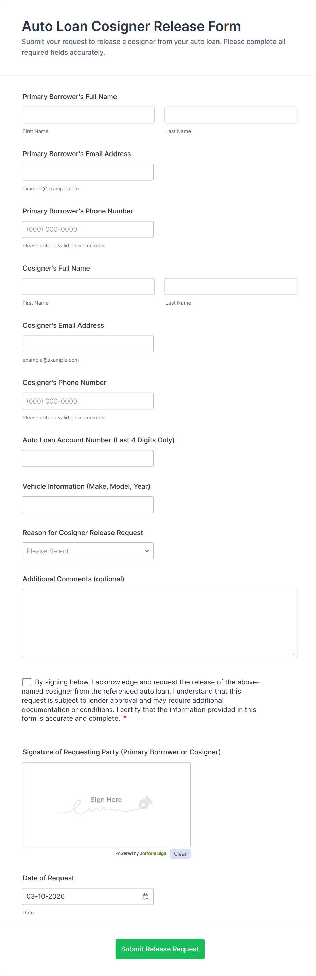Click the Sign Here signature pad
The width and height of the screenshot is (316, 976).
pyautogui.click(x=106, y=822)
